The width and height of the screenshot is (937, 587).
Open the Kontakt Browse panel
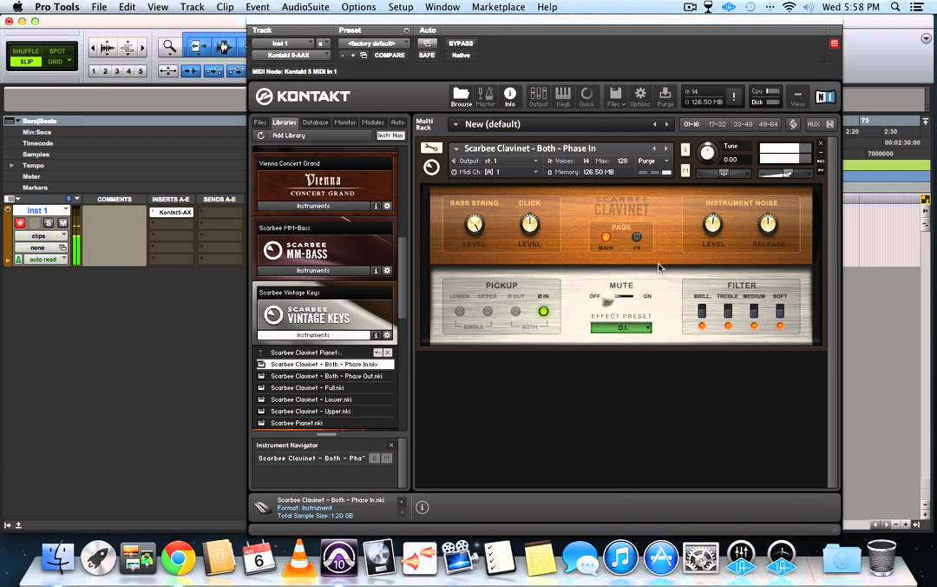point(461,96)
